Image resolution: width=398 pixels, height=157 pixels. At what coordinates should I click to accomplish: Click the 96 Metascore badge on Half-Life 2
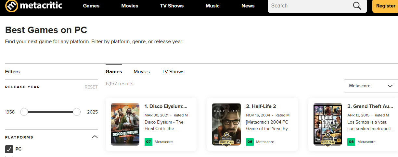coord(250,142)
